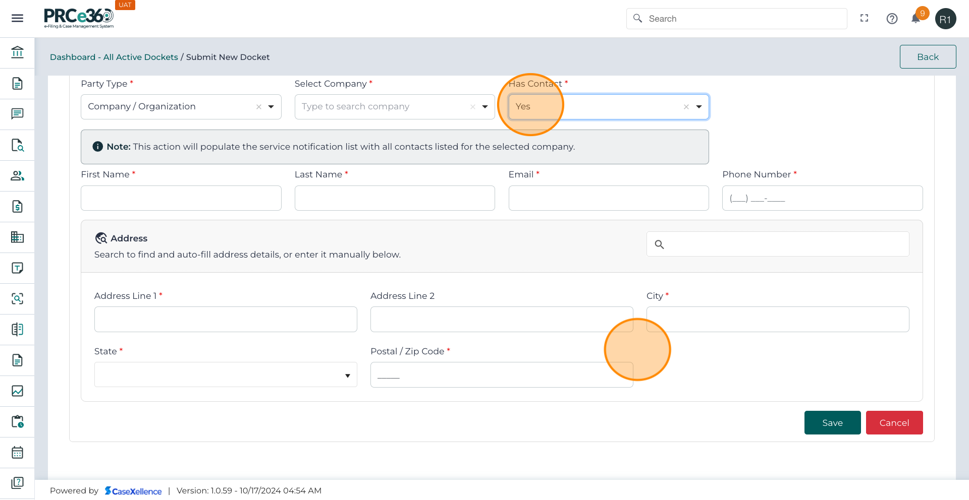Click the Back button
This screenshot has width=969, height=500.
click(x=927, y=57)
